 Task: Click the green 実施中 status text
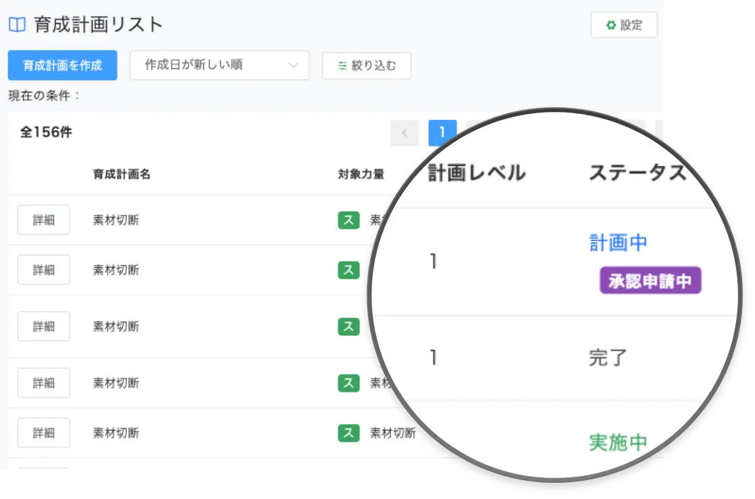point(618,442)
